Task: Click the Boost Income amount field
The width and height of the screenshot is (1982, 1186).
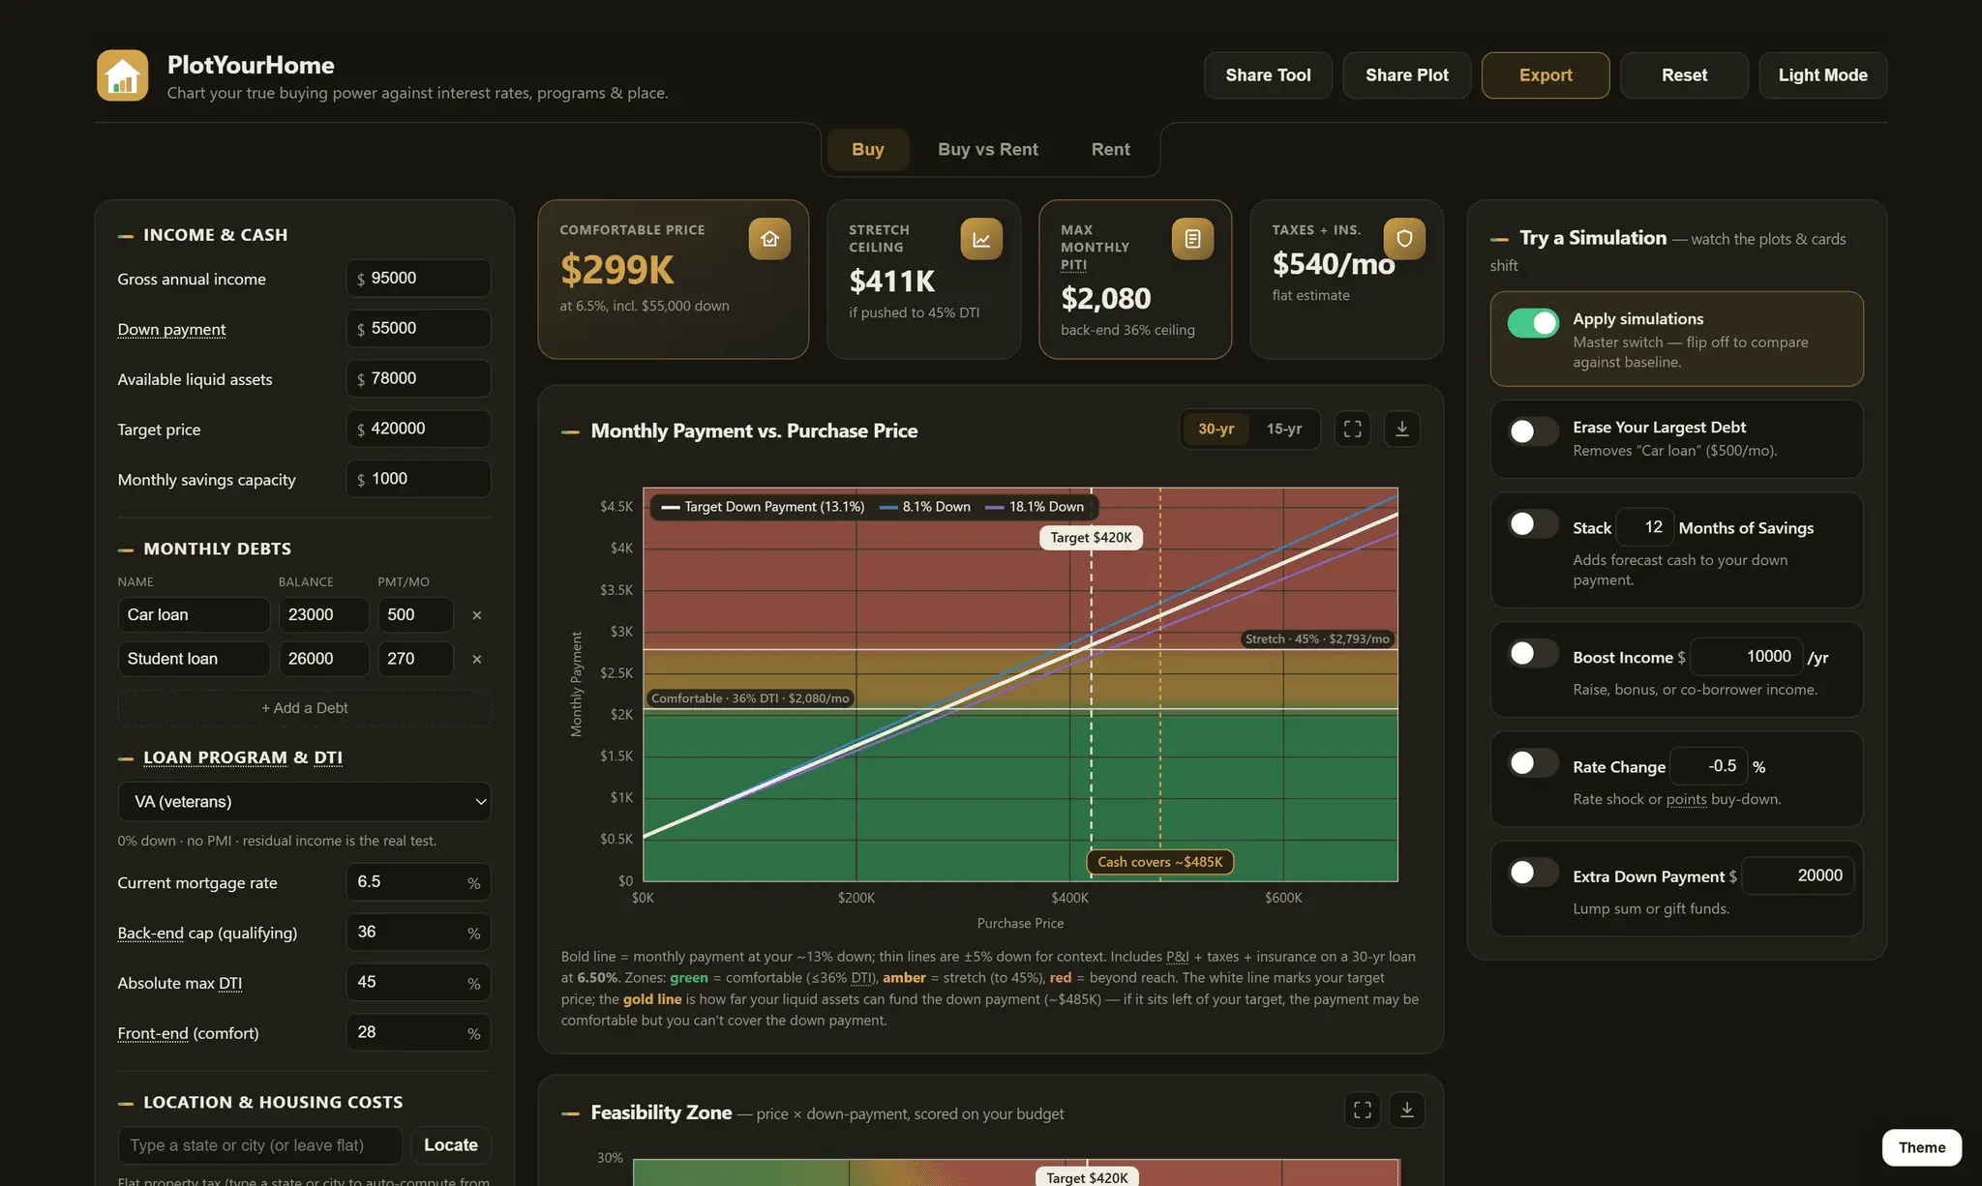Action: point(1747,657)
